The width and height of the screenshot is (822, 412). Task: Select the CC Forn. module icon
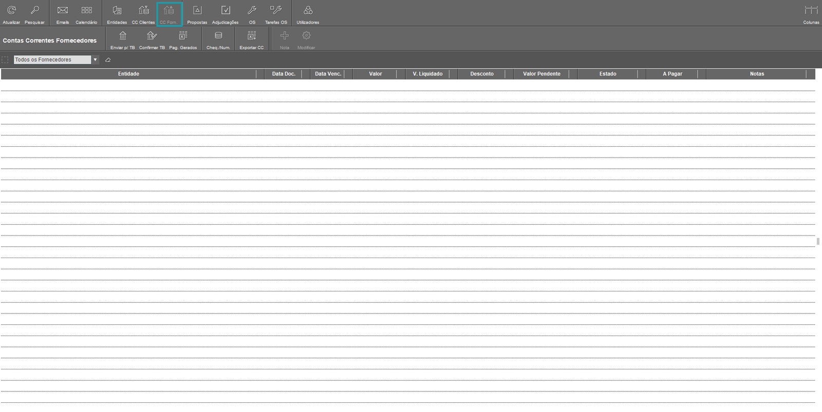(x=169, y=10)
